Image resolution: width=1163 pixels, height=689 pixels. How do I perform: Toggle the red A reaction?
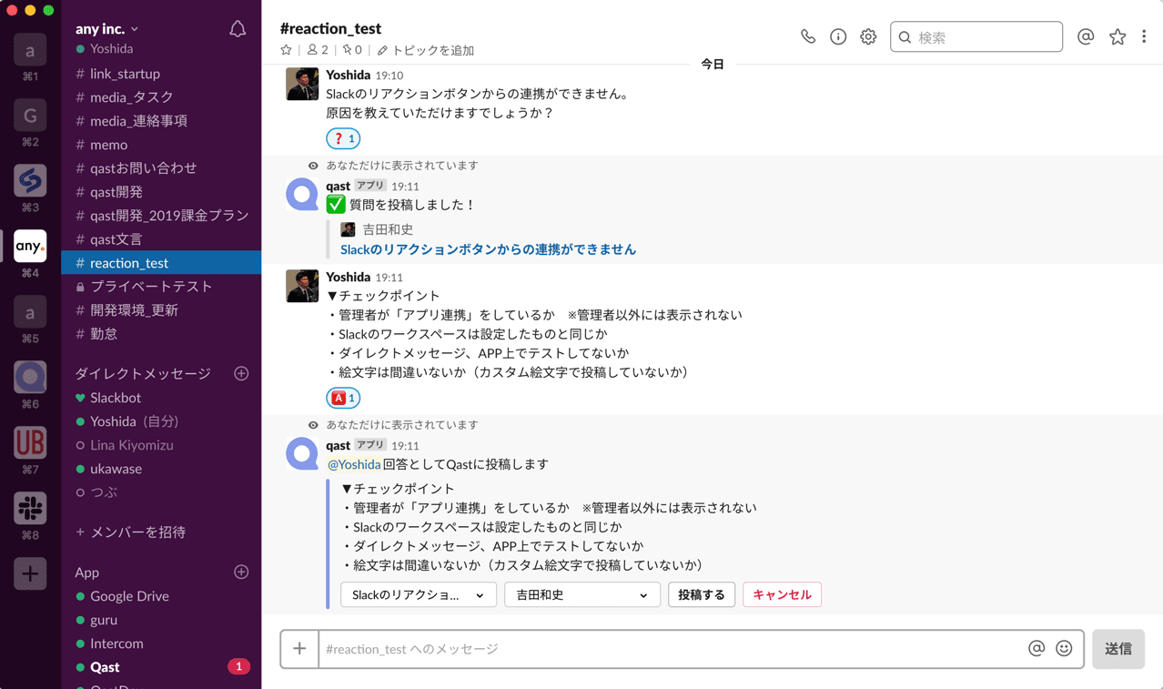point(343,398)
